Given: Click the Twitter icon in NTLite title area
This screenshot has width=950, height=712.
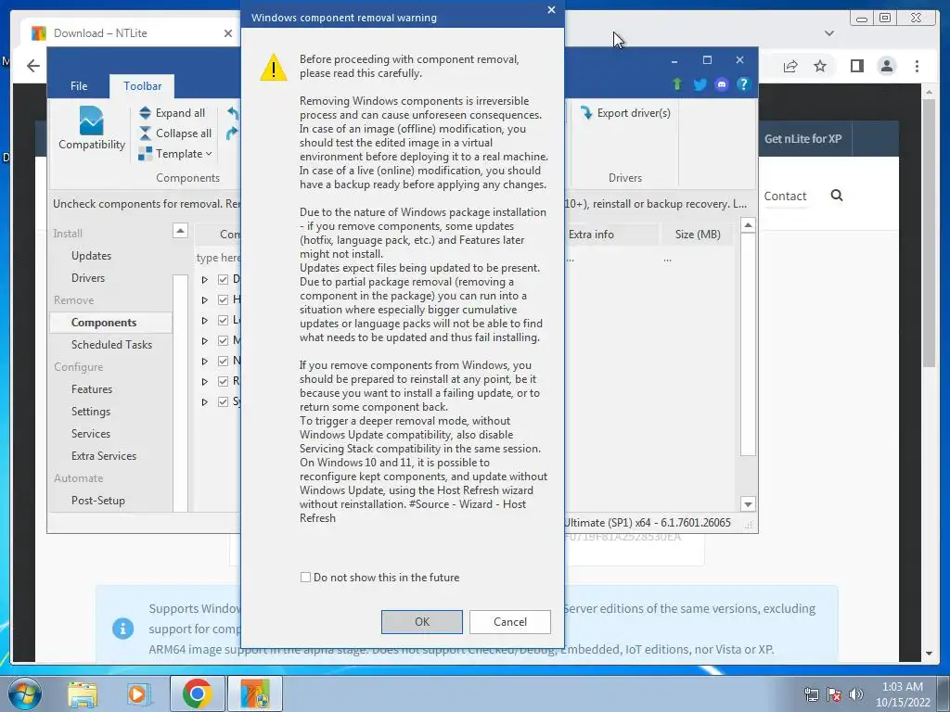Looking at the screenshot, I should pyautogui.click(x=700, y=84).
